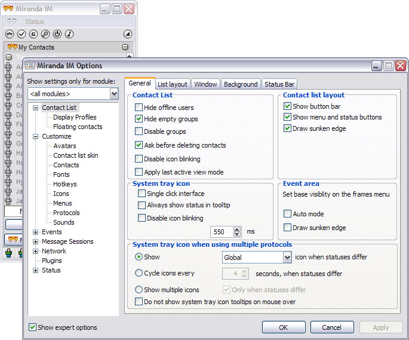Viewport: 409px width, 340px height.
Task: Uncheck Show menu and status buttons
Action: tap(287, 117)
